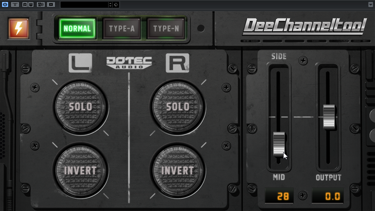The width and height of the screenshot is (375, 211).
Task: Open the top-right plugin functions dropdown arrow
Action: (x=370, y=5)
